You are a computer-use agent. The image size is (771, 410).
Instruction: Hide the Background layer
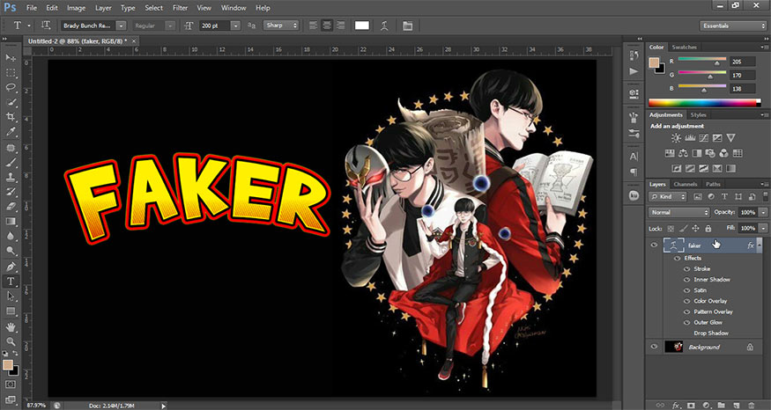pos(654,347)
